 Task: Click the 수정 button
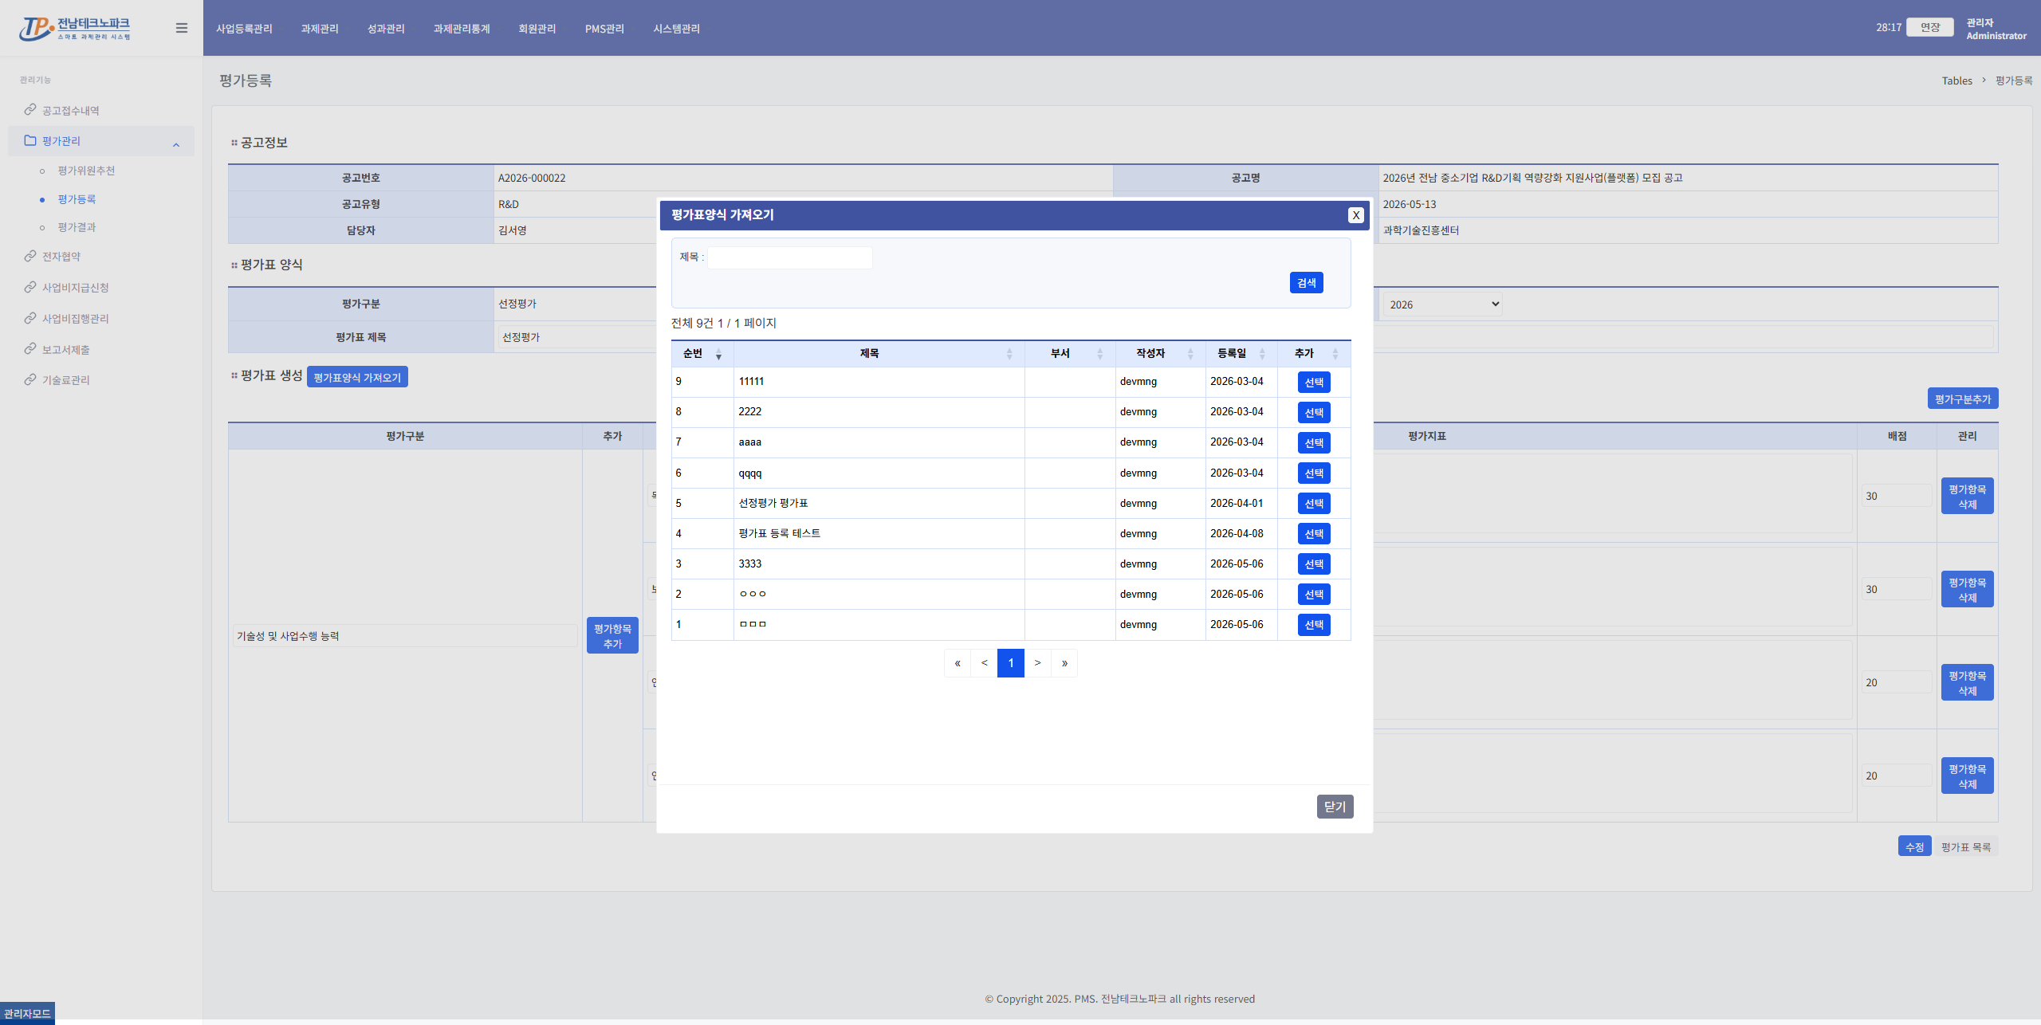[x=1914, y=847]
